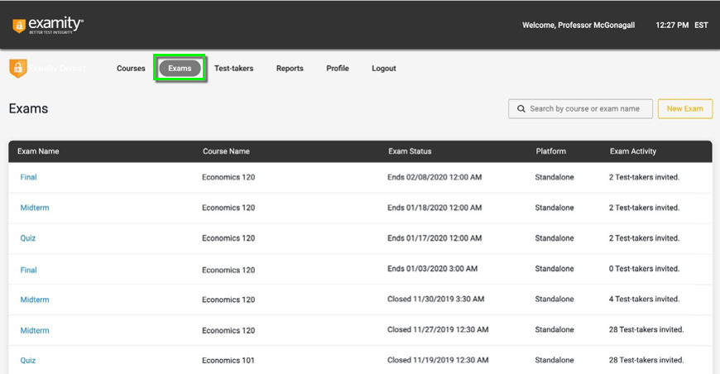Open the Economics 101 Quiz link
Viewport: 720px width, 374px height.
28,361
